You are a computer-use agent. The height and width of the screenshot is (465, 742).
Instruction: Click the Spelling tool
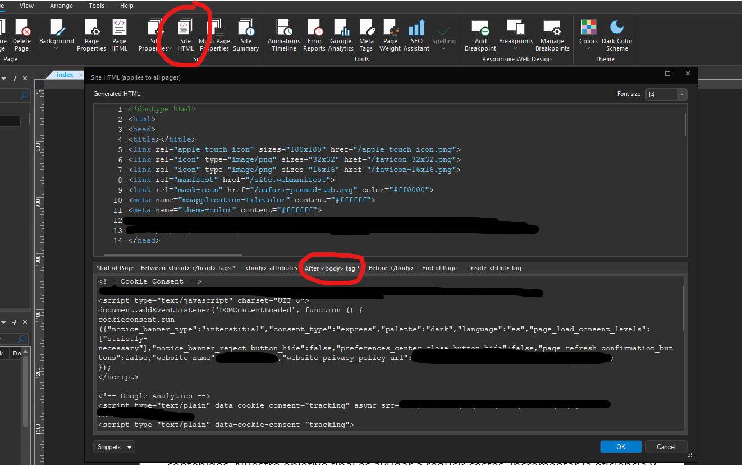tap(444, 31)
